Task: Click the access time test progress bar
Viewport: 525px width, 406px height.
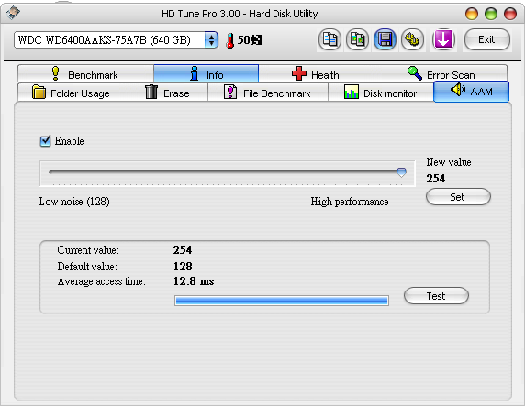Action: click(x=282, y=301)
